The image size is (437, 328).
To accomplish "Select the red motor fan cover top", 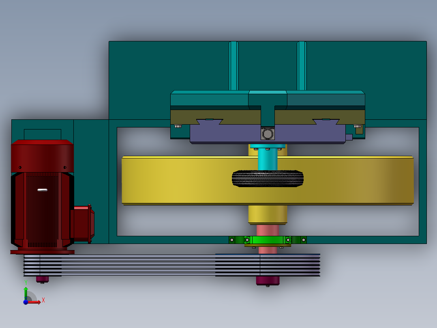I will pyautogui.click(x=42, y=156).
